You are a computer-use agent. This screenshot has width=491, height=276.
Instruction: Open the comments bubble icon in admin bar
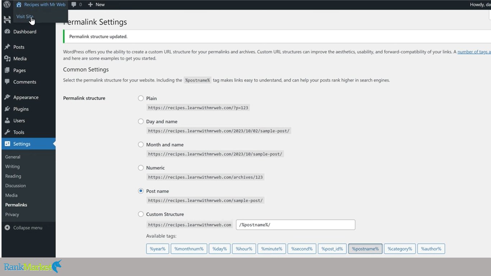[74, 5]
